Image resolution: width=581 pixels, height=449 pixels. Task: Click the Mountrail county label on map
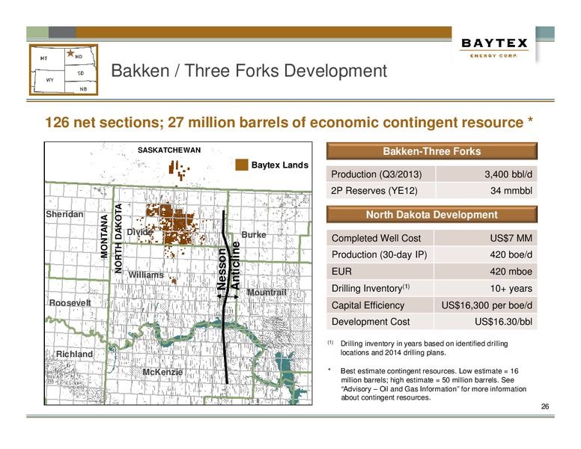coord(267,293)
